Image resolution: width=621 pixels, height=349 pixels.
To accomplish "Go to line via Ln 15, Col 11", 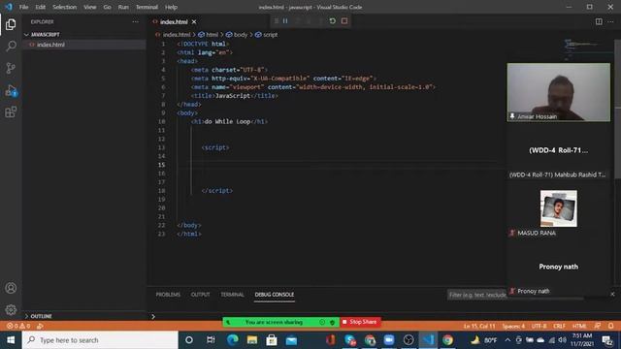I will (479, 326).
